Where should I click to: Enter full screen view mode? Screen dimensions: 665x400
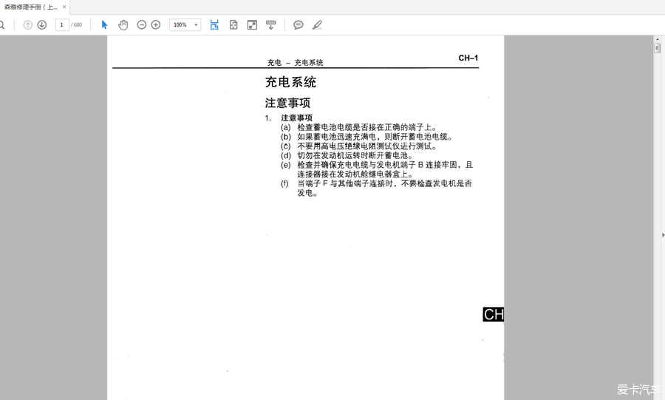[x=252, y=25]
